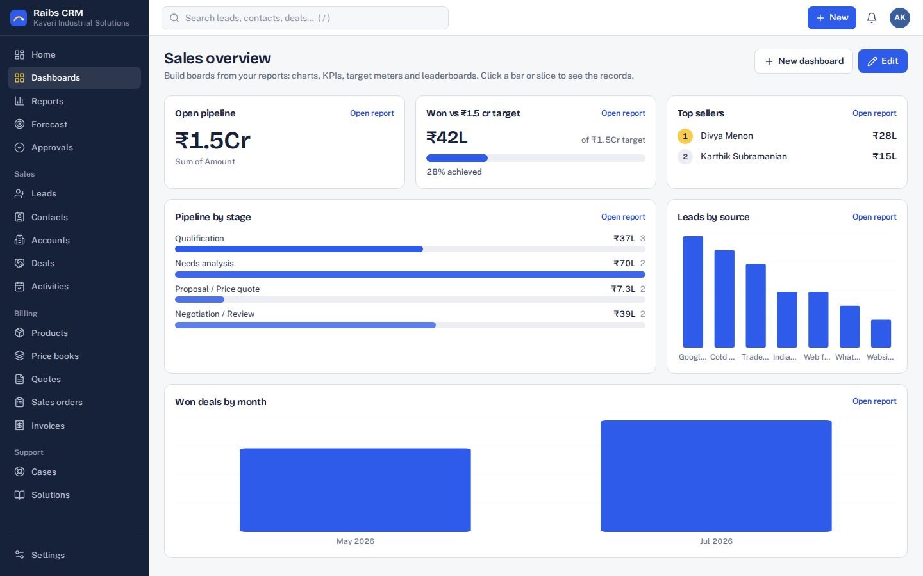Click the Leads person-plus icon
This screenshot has height=576, width=923.
click(20, 193)
